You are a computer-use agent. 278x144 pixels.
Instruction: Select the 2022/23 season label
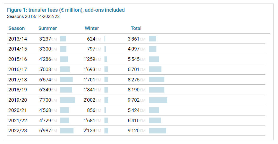[x=18, y=131]
